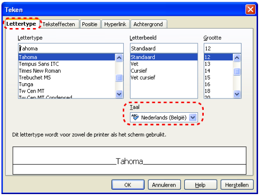Close the Teken dialog with X

[x=250, y=10]
